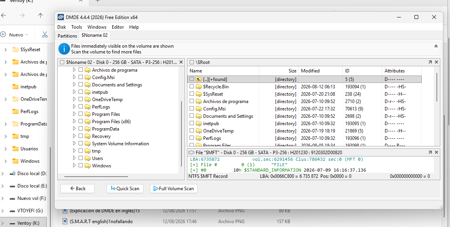Click the blue information icon

coord(64,49)
